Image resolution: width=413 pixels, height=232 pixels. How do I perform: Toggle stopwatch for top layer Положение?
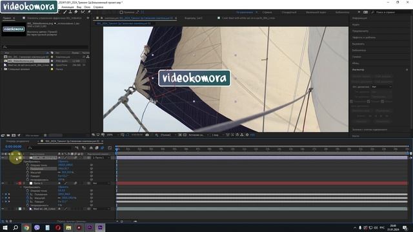click(x=28, y=169)
